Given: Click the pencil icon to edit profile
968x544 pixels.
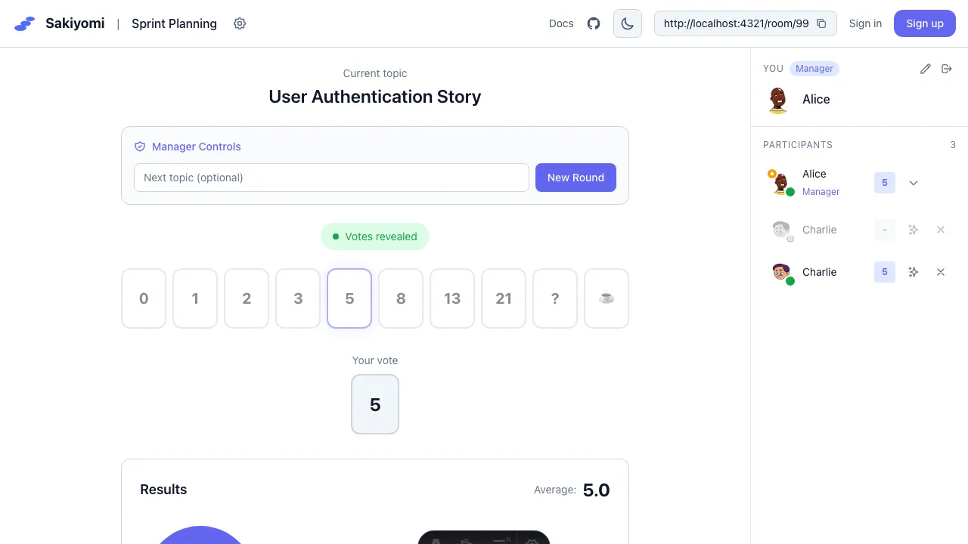Looking at the screenshot, I should click(925, 69).
